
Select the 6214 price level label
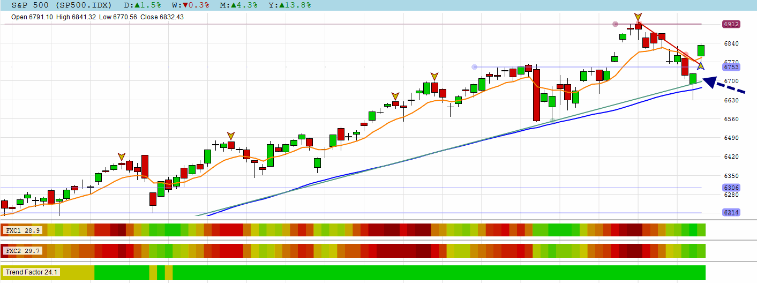pyautogui.click(x=731, y=213)
